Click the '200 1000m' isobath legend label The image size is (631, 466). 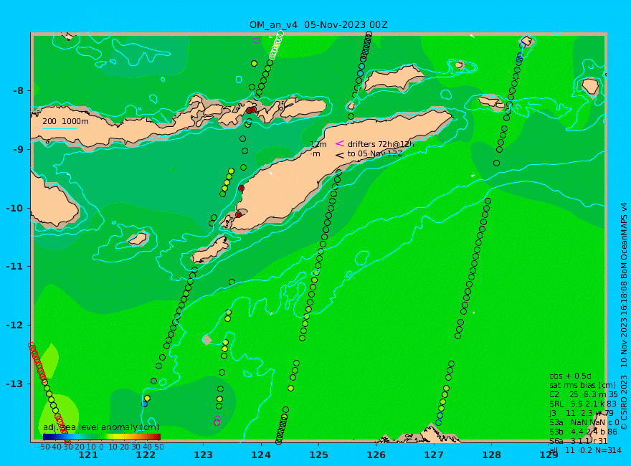point(65,121)
